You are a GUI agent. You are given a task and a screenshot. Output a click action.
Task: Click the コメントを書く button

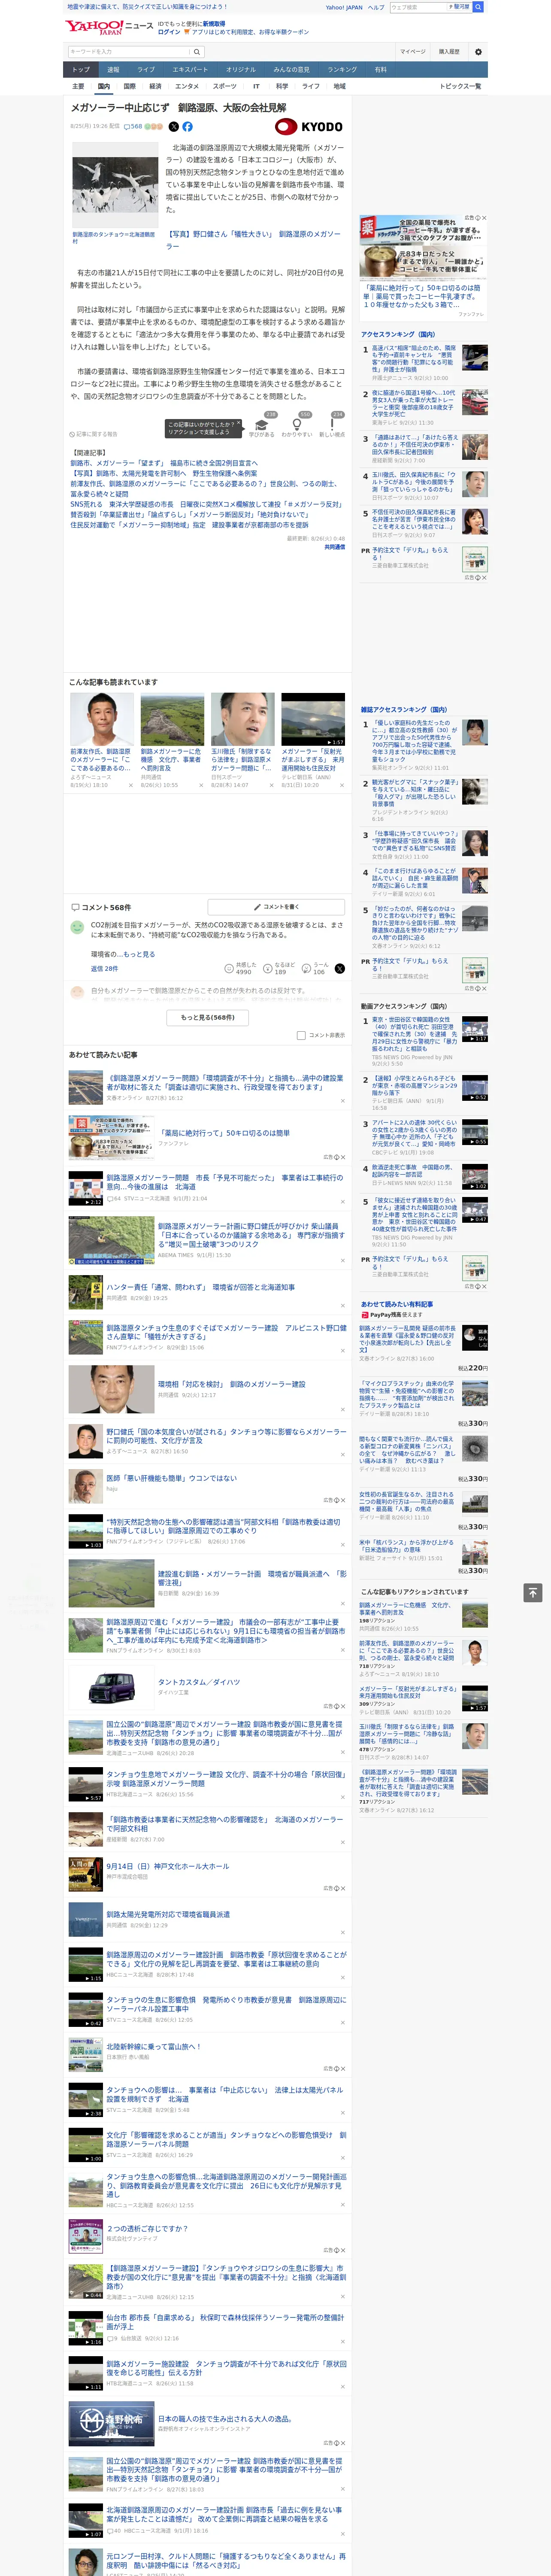pos(276,907)
